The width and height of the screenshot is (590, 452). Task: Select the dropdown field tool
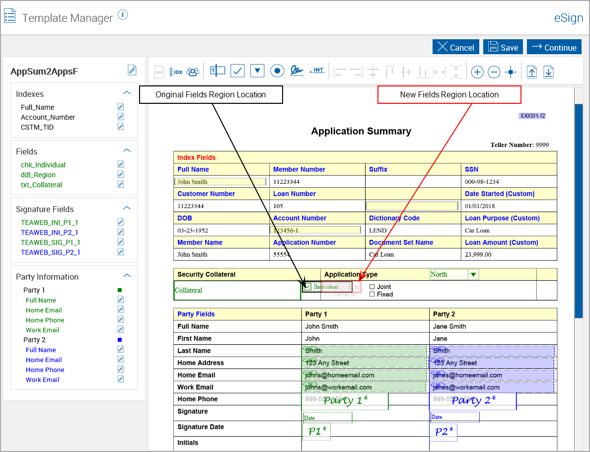257,71
